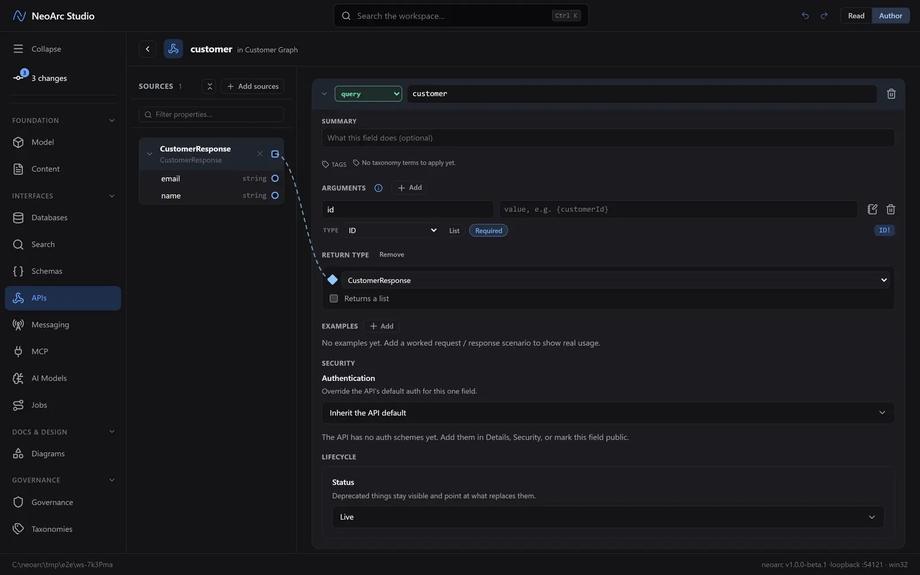Remove the return type
920x575 pixels.
pos(392,255)
